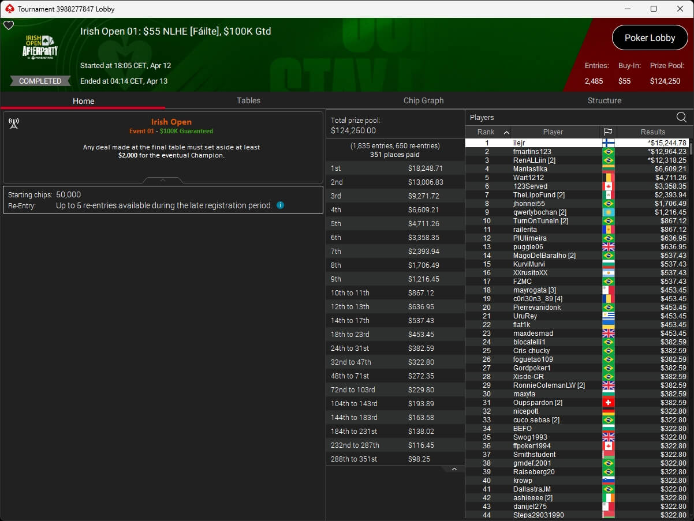The image size is (694, 521).
Task: Select the Structure tab
Action: [x=604, y=100]
